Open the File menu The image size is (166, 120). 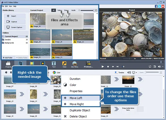coord(3,6)
